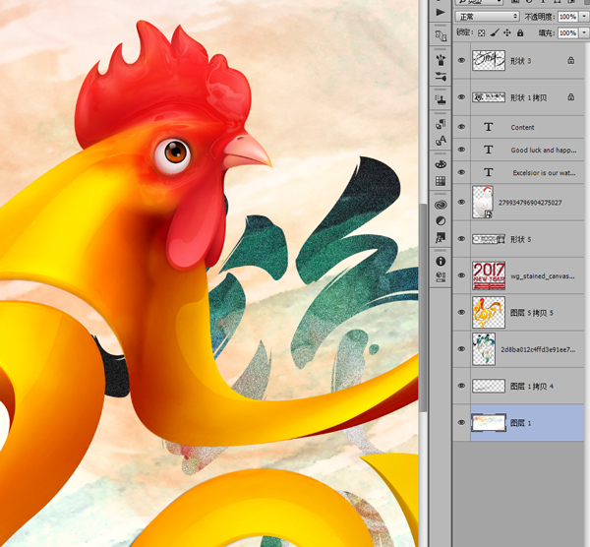The image size is (590, 547).
Task: Toggle visibility of the Content text layer
Action: point(461,127)
